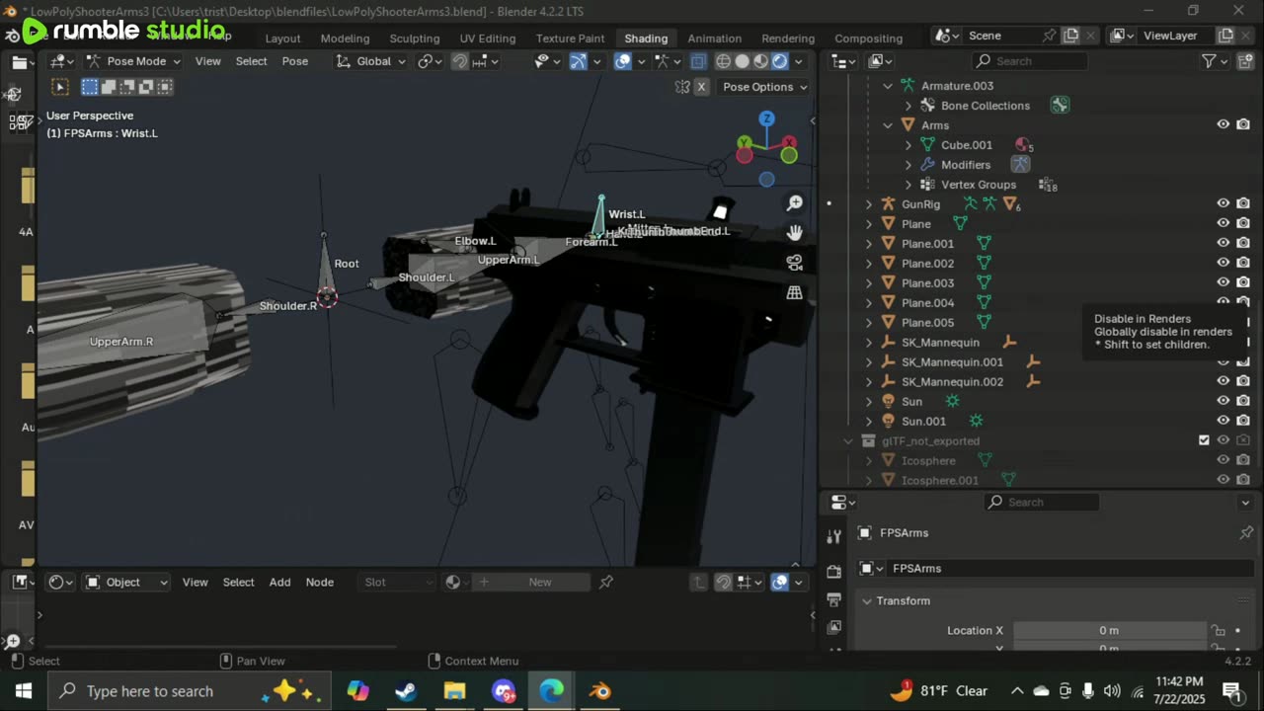
Task: Switch perspective/orthographic with the grid gizmo
Action: tap(794, 292)
